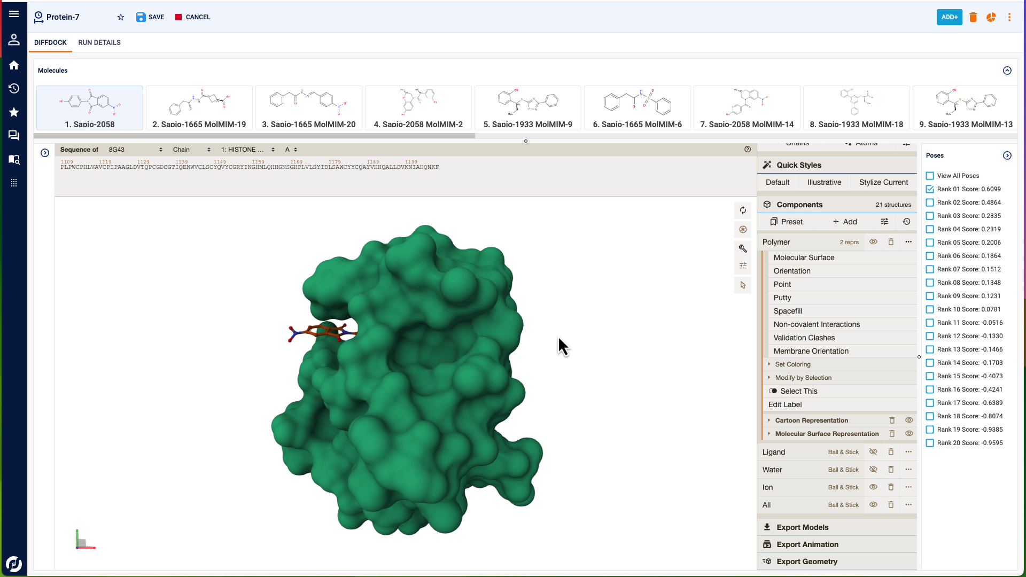Viewport: 1026px width, 577px height.
Task: Check Rank 20 Score -0.9595
Action: (x=930, y=443)
